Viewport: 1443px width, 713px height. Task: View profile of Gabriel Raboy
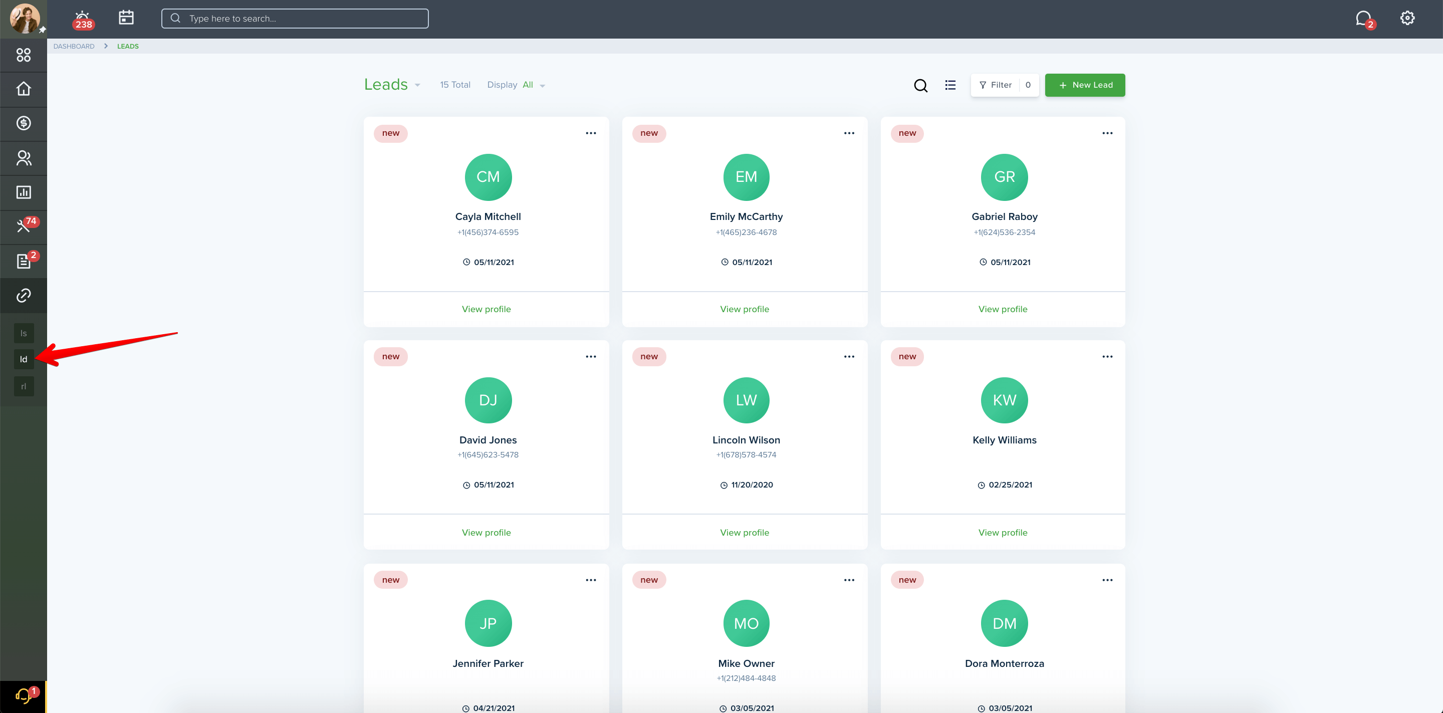tap(1003, 309)
